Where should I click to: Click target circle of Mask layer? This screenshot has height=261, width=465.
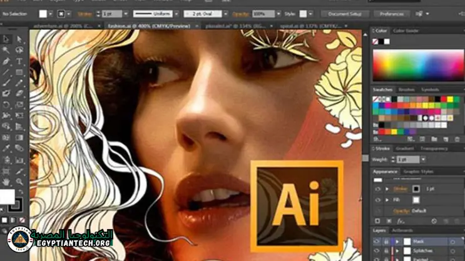pyautogui.click(x=452, y=242)
